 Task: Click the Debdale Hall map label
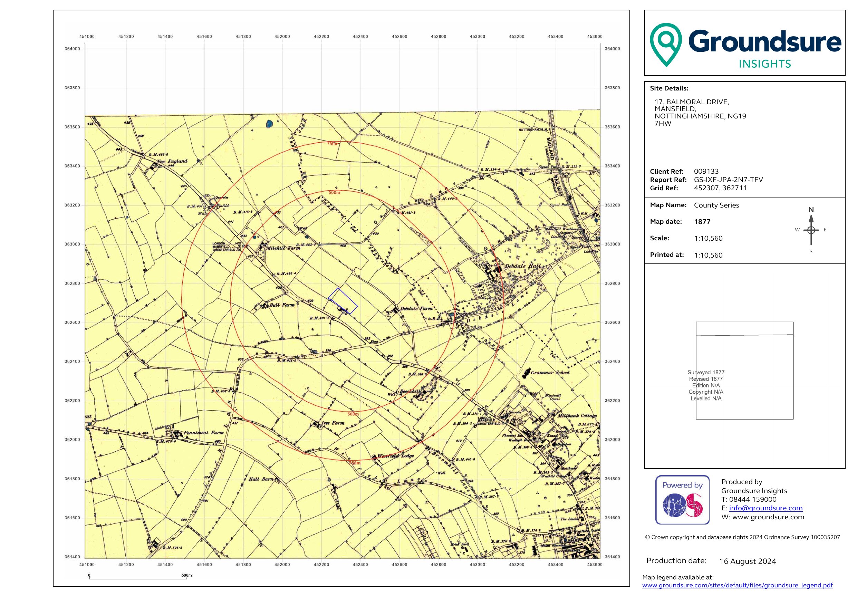[522, 266]
